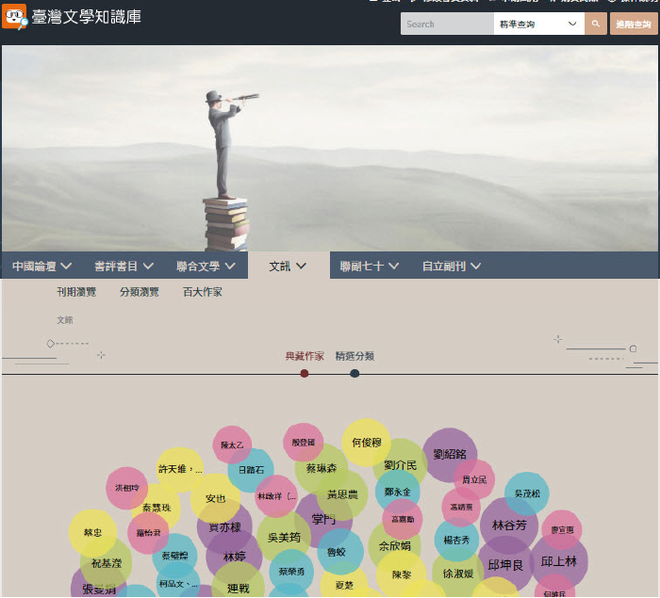Image resolution: width=660 pixels, height=598 pixels.
Task: Click the 林谷芳 author bubble
Action: (508, 525)
